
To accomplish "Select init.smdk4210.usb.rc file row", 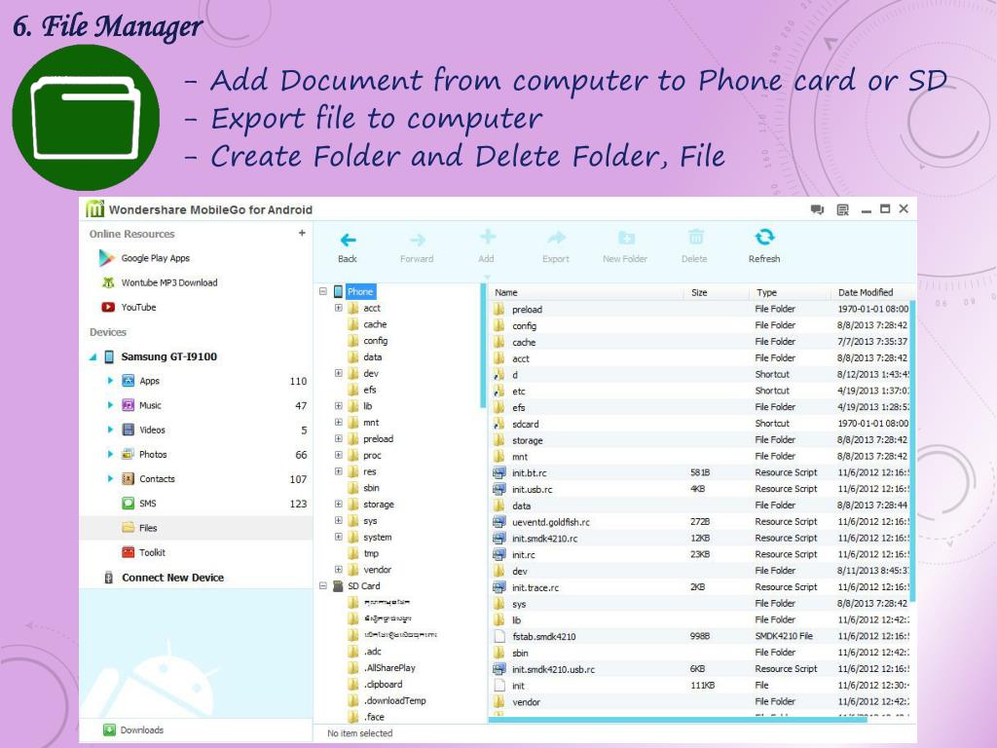I will pyautogui.click(x=699, y=669).
